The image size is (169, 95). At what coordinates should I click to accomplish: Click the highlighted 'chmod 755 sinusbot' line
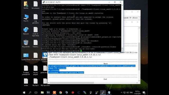pos(57,68)
